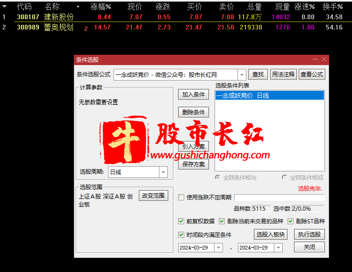This screenshot has width=352, height=272.
Task: Open 用法注释 usage notes
Action: (x=283, y=74)
